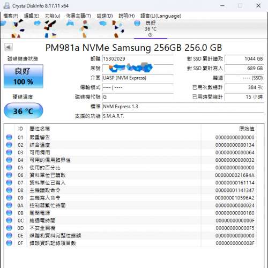Click the total host writes value 689 GB
The image size is (268, 268).
244,69
